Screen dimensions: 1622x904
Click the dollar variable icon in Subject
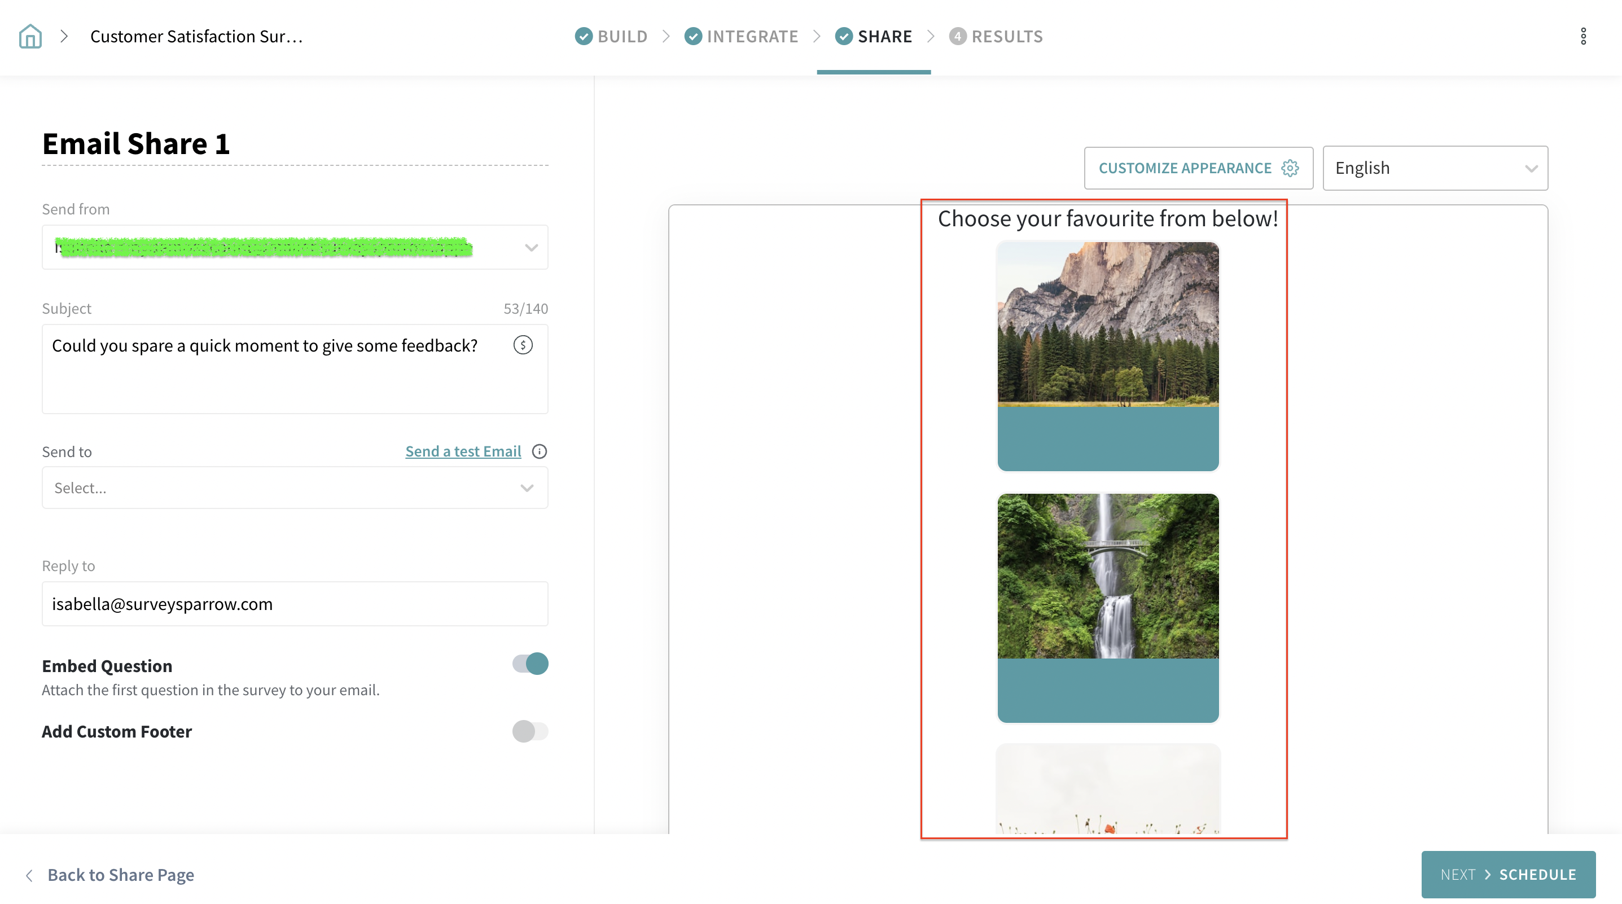pos(523,345)
